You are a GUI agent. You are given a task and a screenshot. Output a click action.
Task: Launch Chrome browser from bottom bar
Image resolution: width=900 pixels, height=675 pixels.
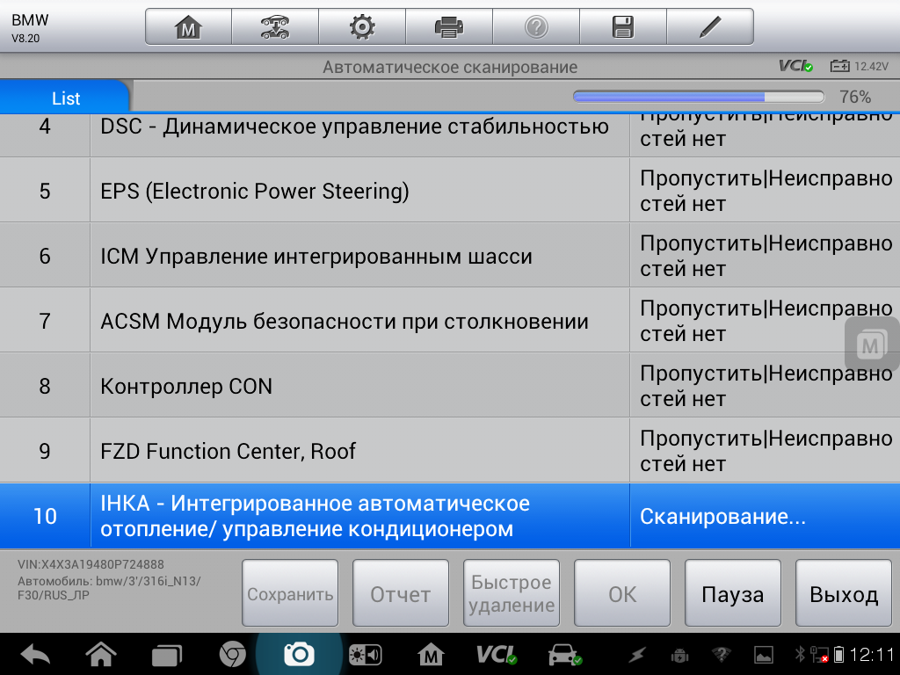pos(232,654)
